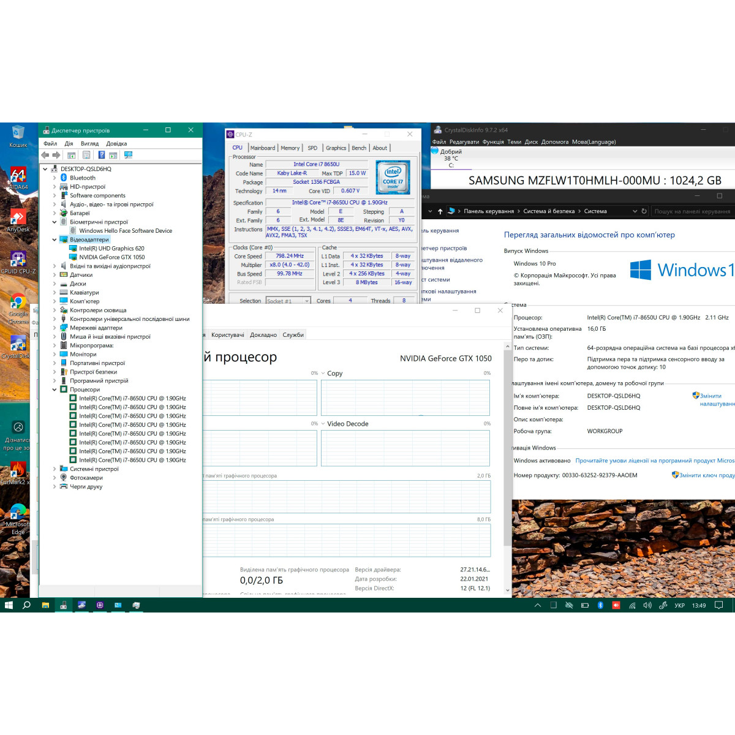Image resolution: width=735 pixels, height=735 pixels.
Task: Click the Back arrow in Device Manager toolbar
Action: (x=45, y=155)
